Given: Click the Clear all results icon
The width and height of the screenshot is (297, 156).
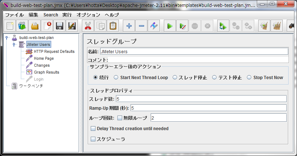Looking at the screenshot, I should 277,26.
